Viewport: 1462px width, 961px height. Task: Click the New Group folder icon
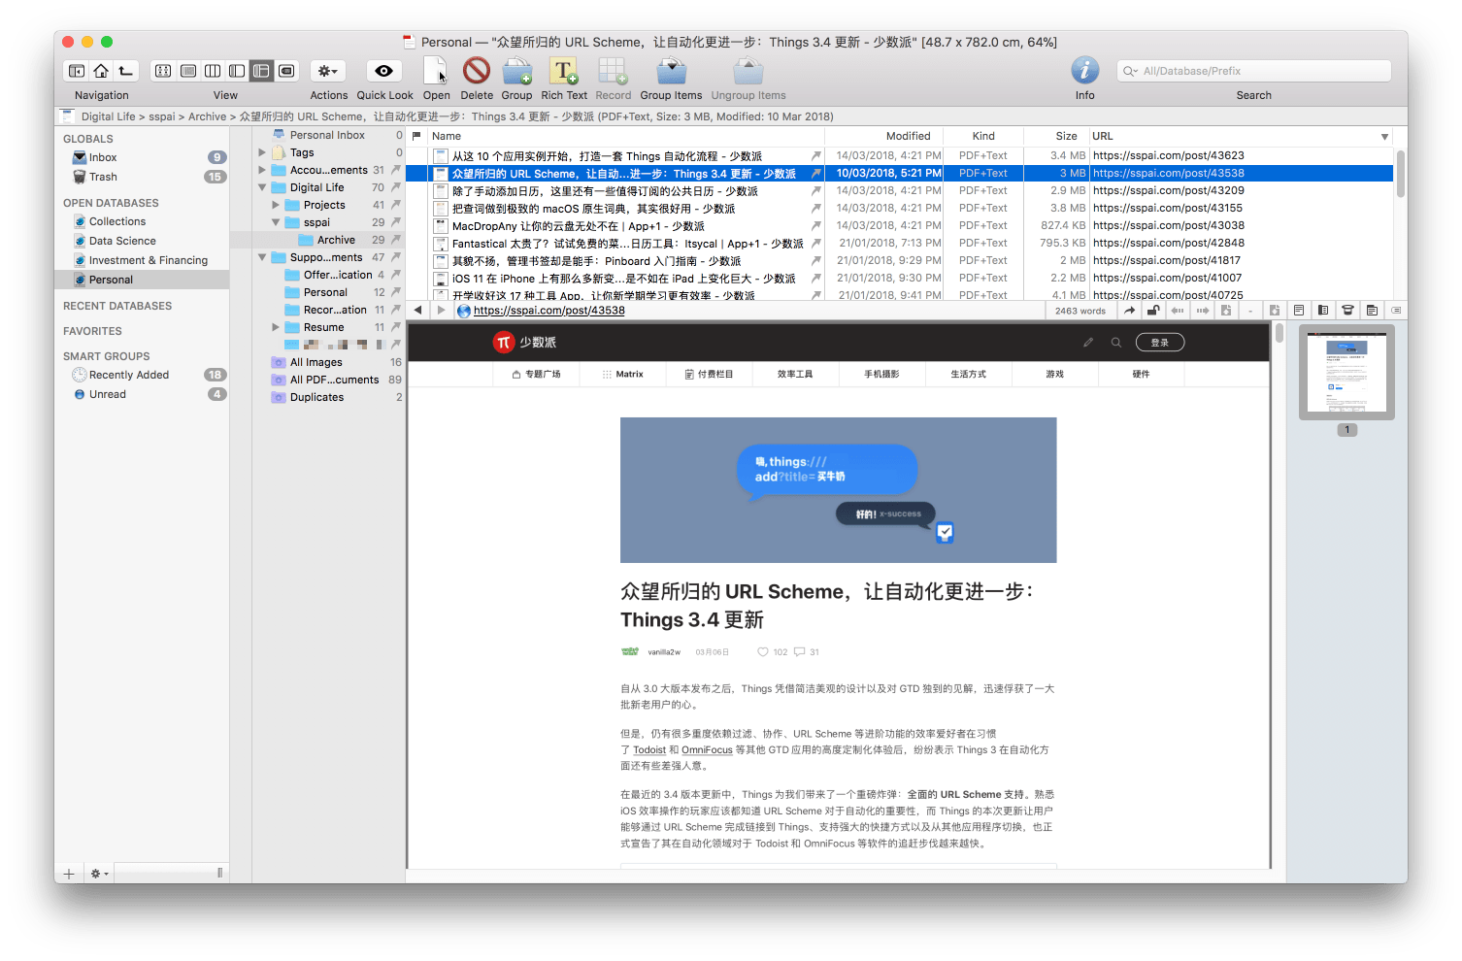click(516, 71)
